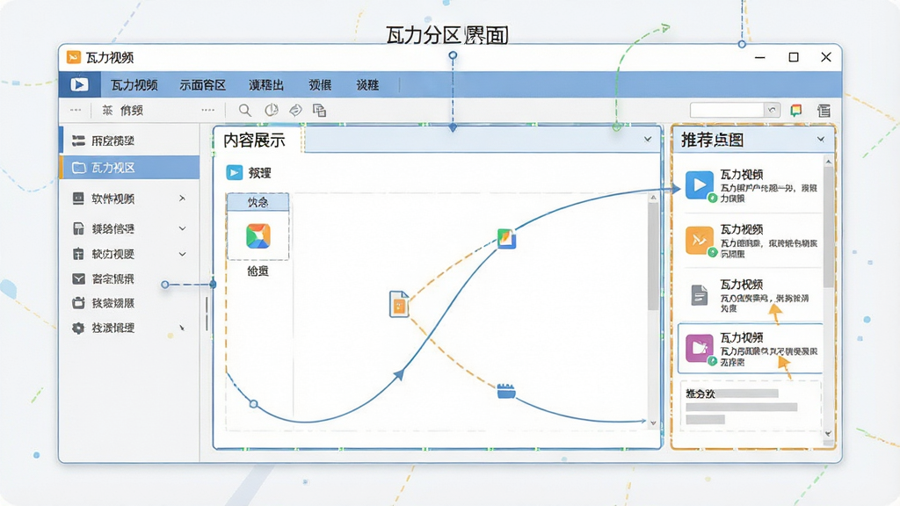This screenshot has height=506, width=900.
Task: Open the colorful chat bubble icon
Action: tap(796, 110)
